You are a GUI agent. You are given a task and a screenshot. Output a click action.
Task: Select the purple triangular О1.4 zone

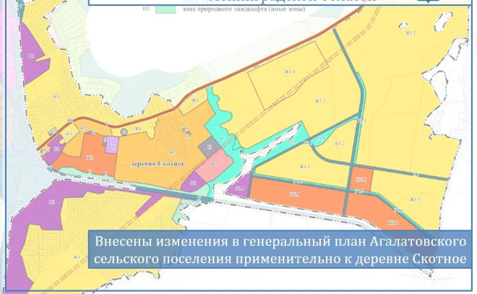(239, 186)
